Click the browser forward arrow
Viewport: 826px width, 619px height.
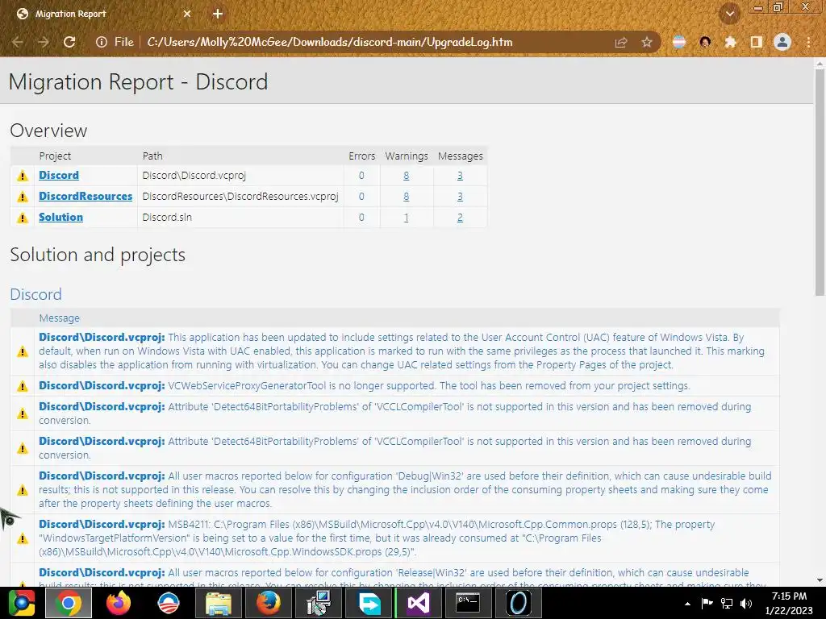click(x=44, y=42)
